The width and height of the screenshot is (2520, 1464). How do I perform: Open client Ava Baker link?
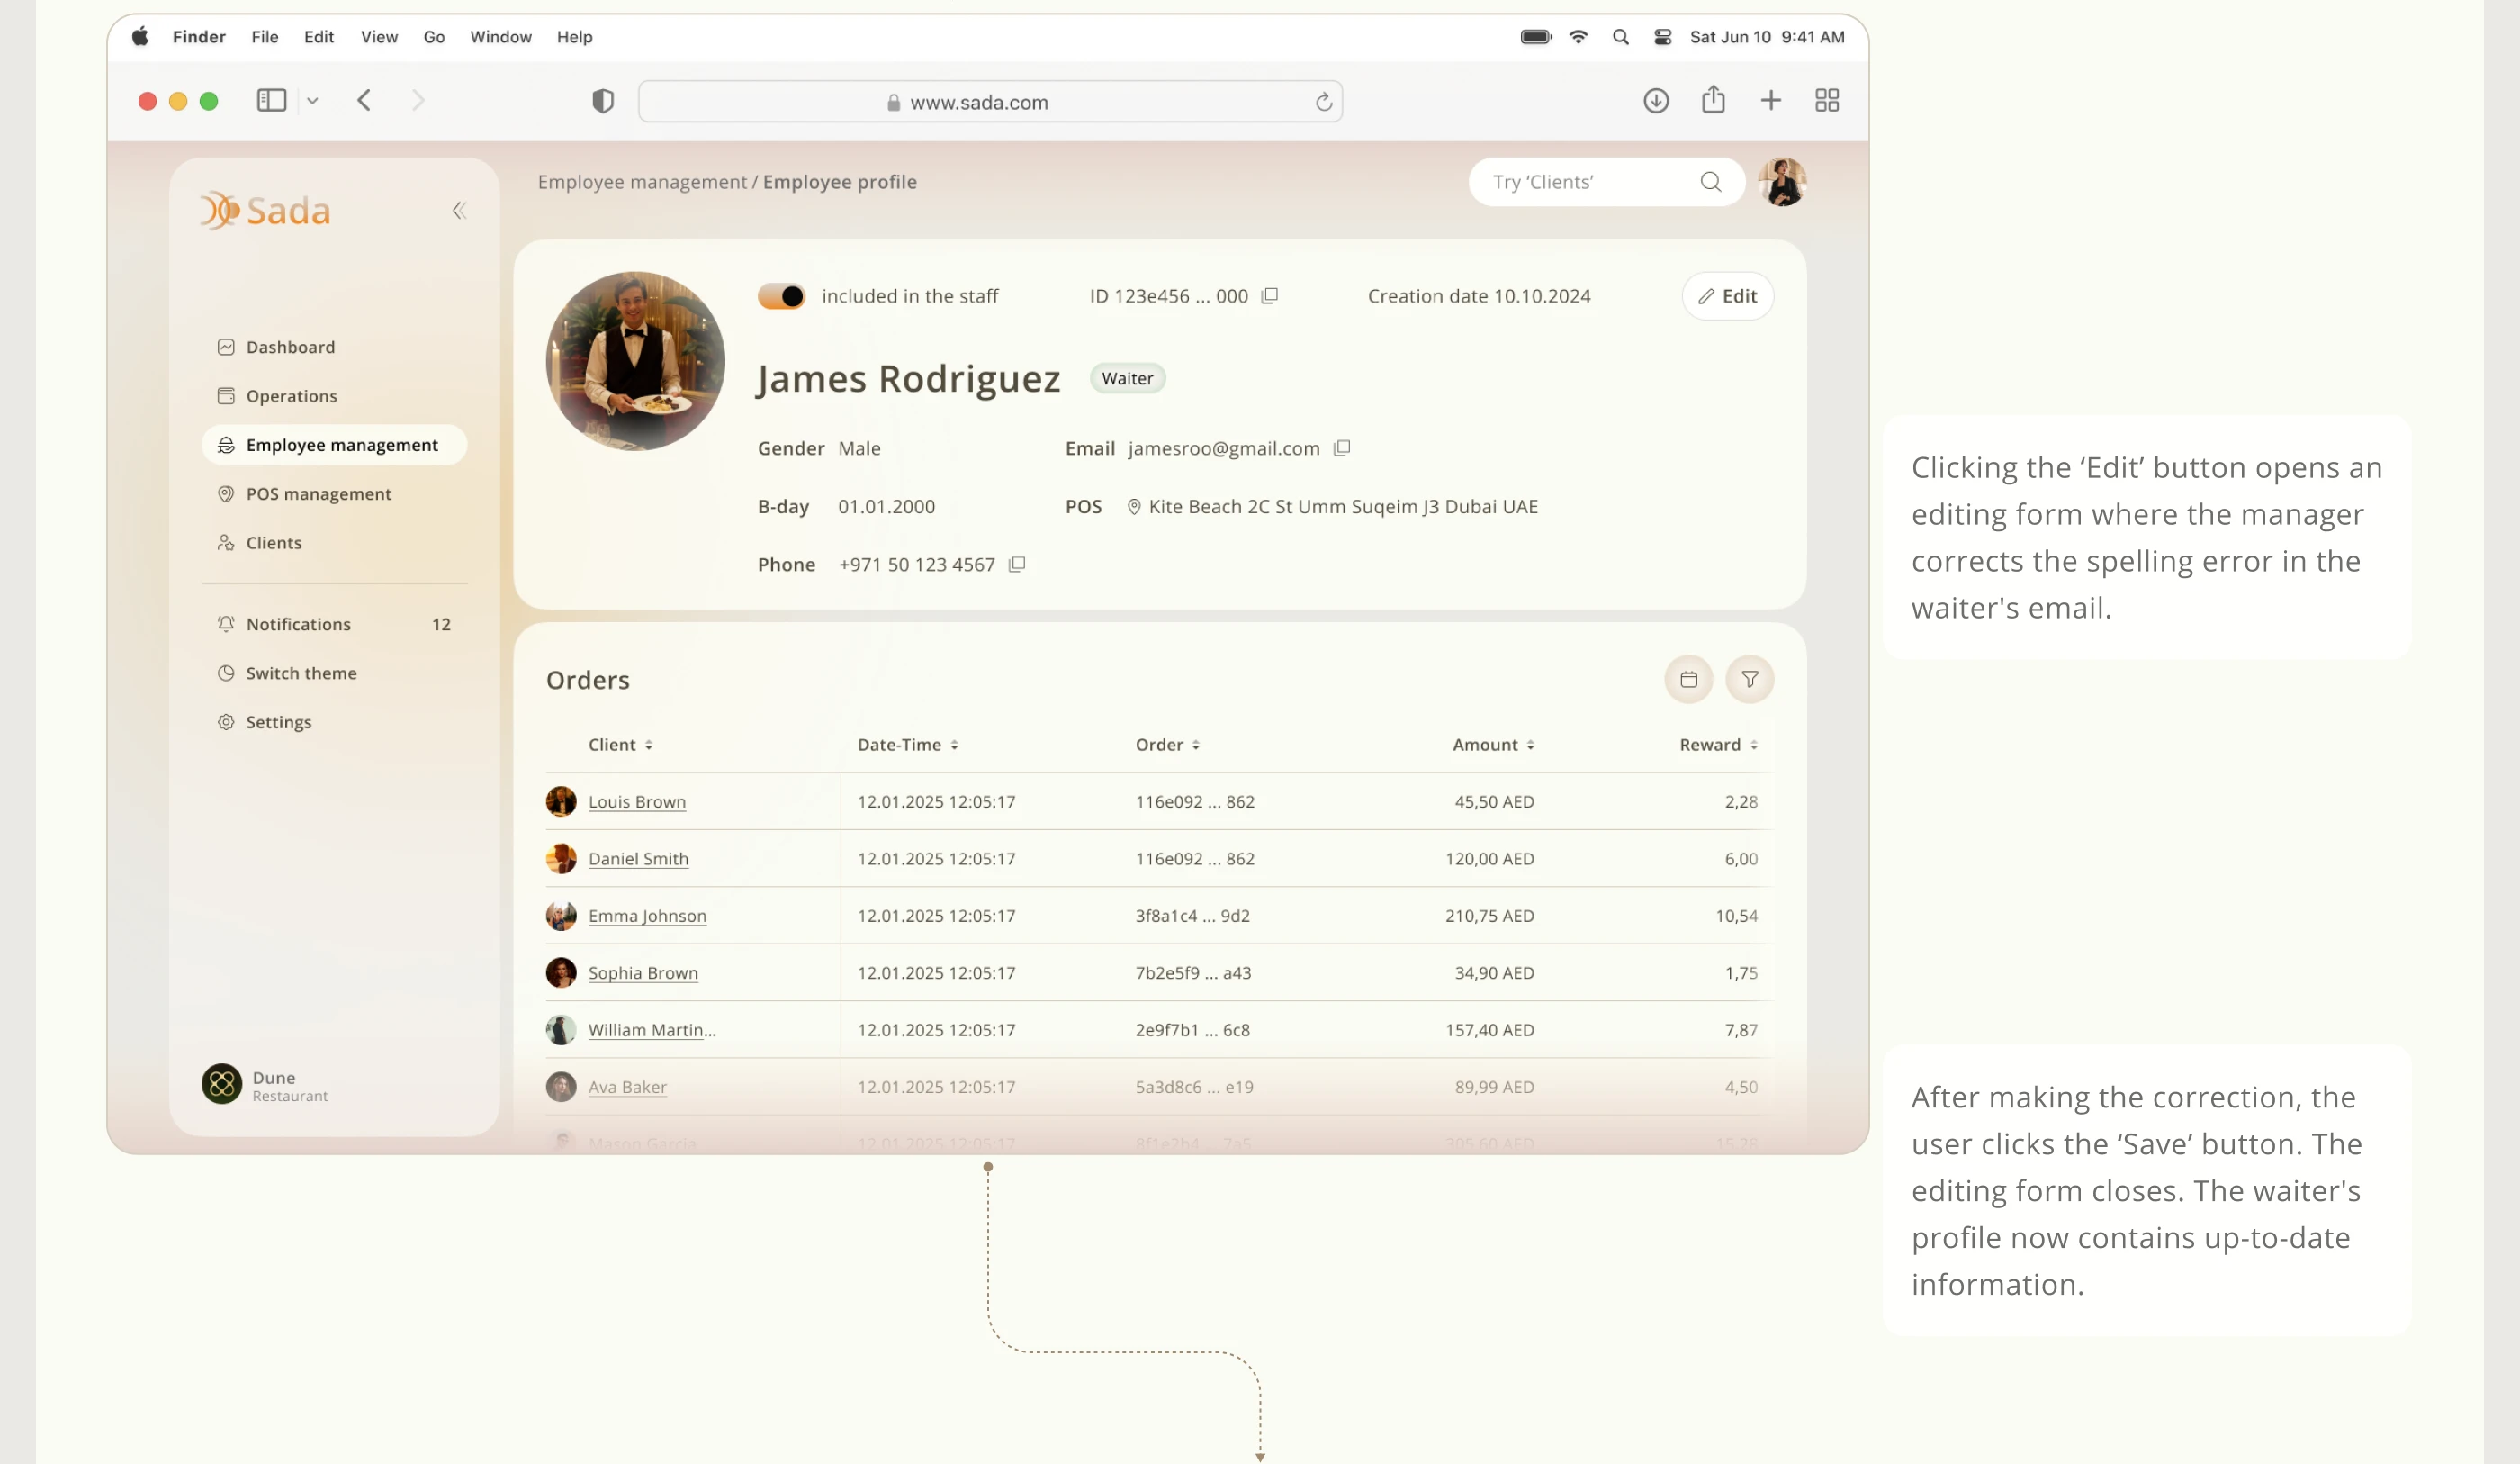pos(627,1087)
